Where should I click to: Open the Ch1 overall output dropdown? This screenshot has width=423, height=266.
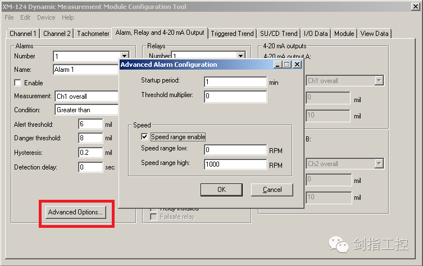(x=379, y=81)
